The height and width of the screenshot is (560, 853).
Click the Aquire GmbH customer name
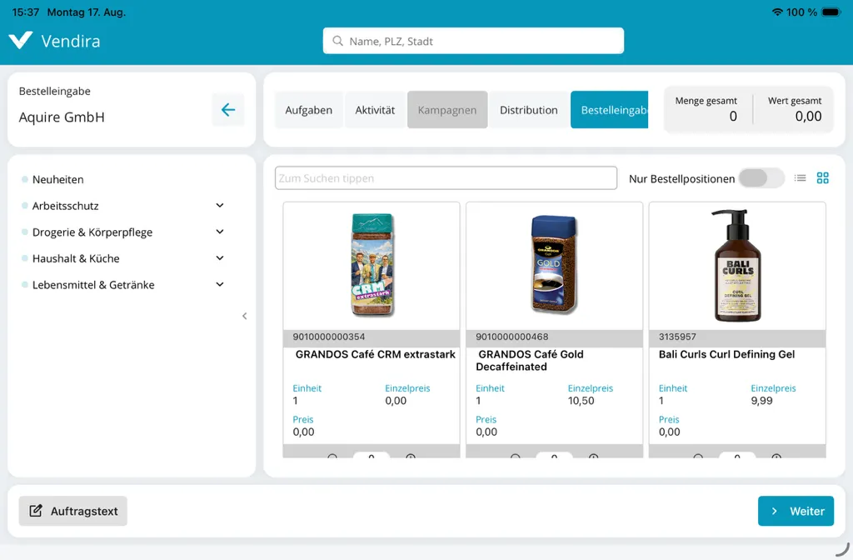tap(62, 117)
